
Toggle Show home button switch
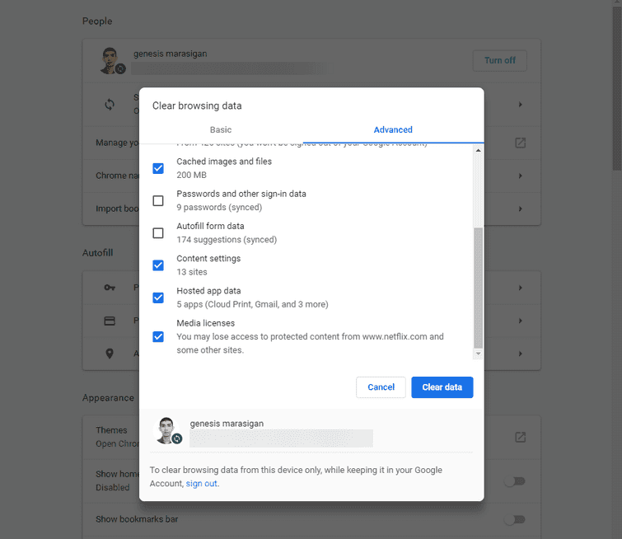click(515, 481)
